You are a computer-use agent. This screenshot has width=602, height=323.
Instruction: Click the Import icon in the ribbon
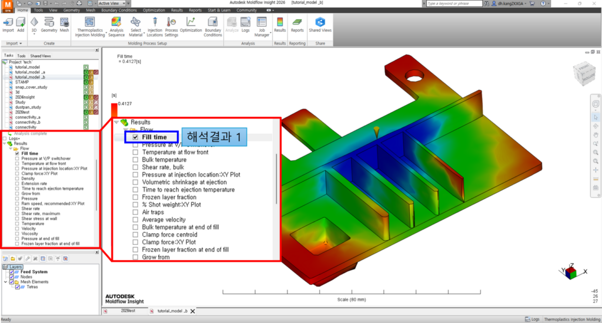[x=8, y=24]
